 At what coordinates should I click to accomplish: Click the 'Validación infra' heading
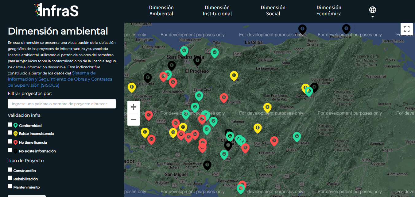point(24,115)
